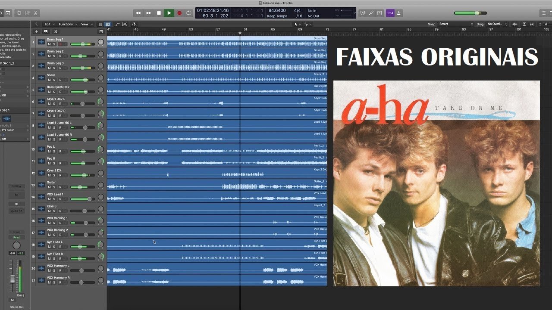Adjust the Pad L track volume slider
The height and width of the screenshot is (310, 552).
coord(83,151)
